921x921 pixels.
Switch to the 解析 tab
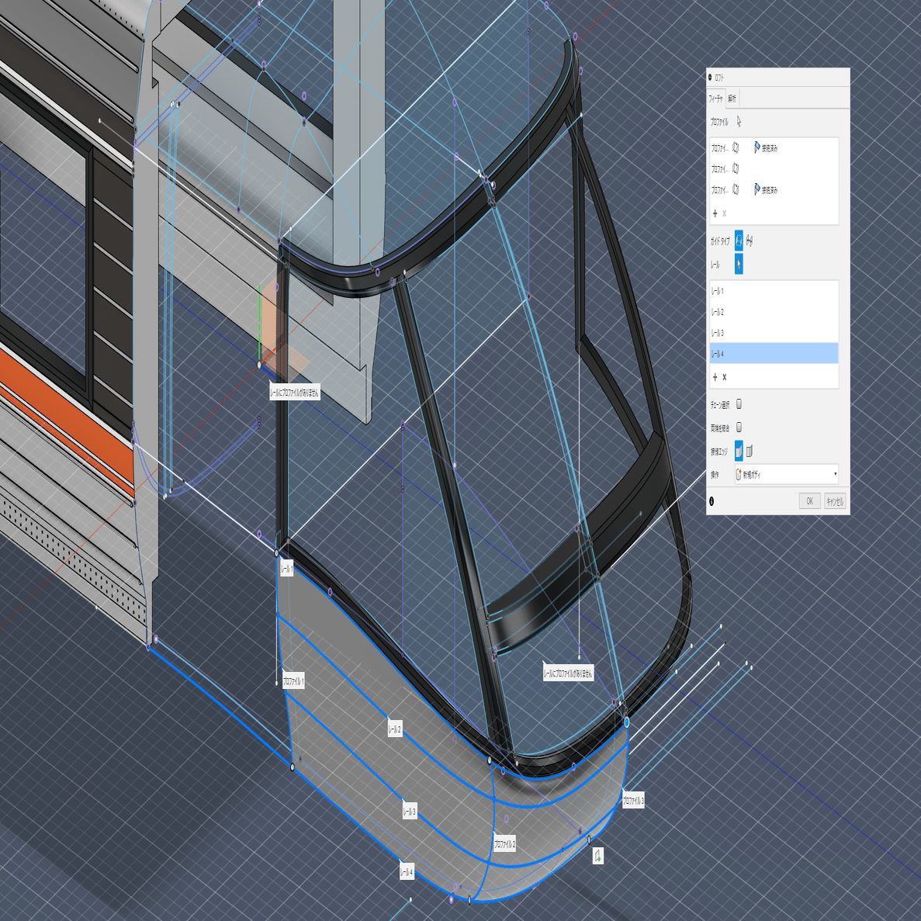[x=732, y=99]
